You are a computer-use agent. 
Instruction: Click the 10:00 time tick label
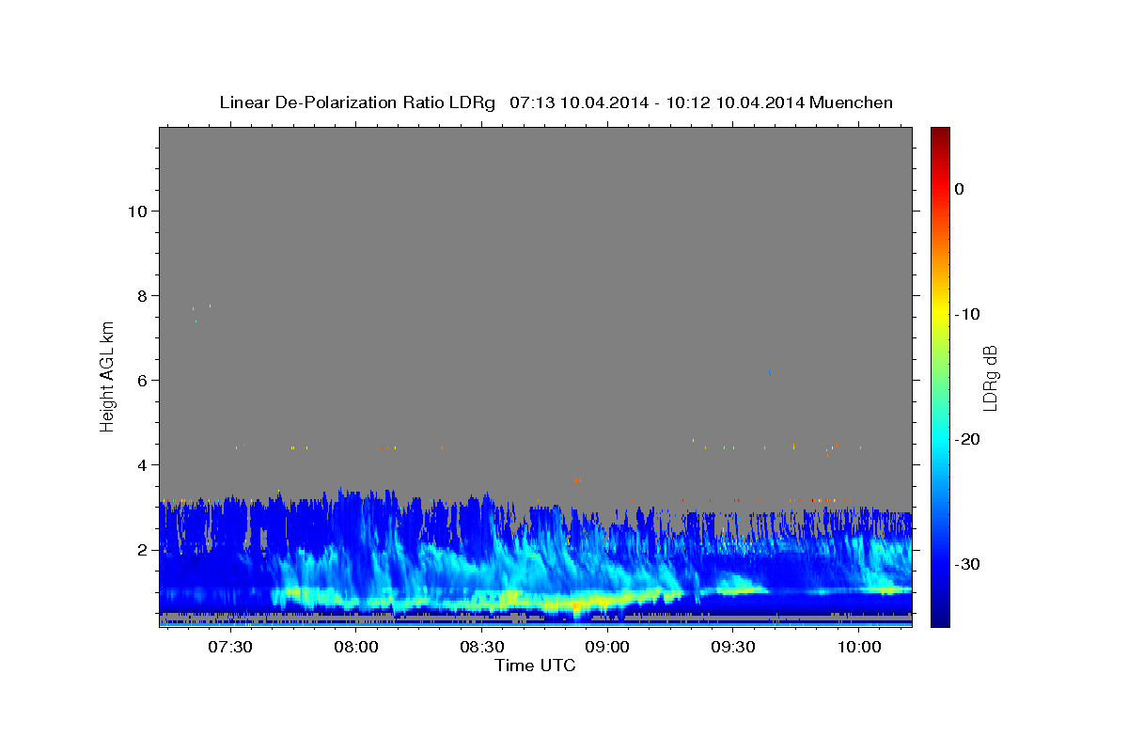pyautogui.click(x=859, y=648)
